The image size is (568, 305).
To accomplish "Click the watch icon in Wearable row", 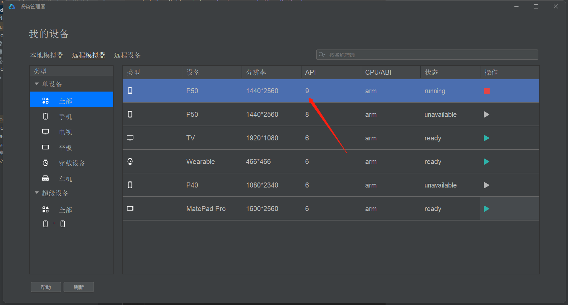I will (130, 161).
